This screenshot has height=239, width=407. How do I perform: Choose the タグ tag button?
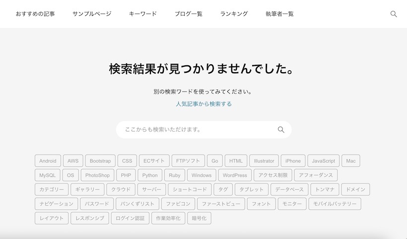click(223, 190)
